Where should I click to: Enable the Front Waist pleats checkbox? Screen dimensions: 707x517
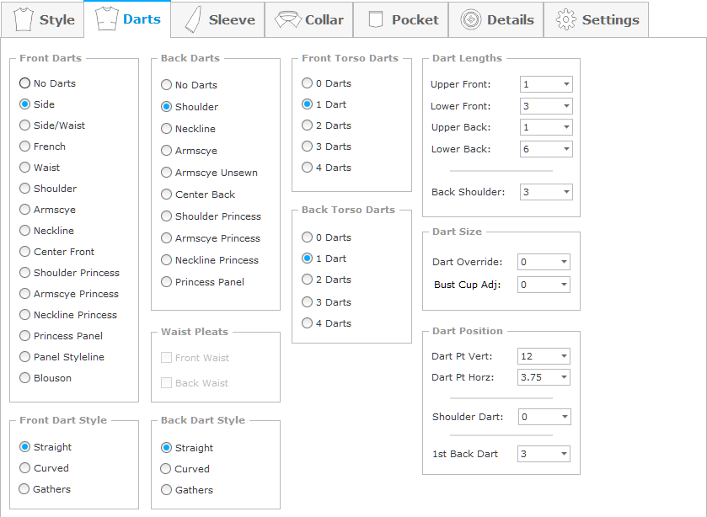pyautogui.click(x=167, y=358)
